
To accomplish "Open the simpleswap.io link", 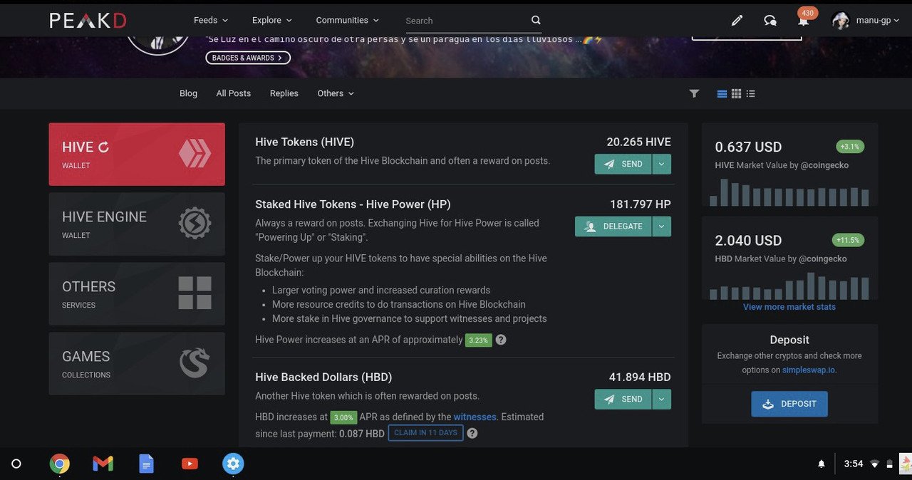I will (809, 370).
